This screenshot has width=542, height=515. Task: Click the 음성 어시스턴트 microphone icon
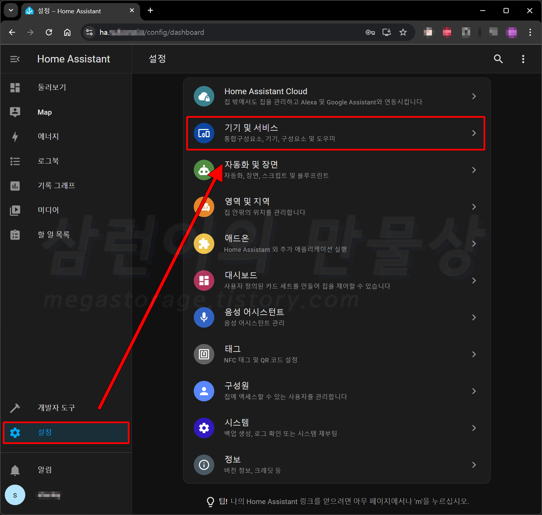click(204, 317)
